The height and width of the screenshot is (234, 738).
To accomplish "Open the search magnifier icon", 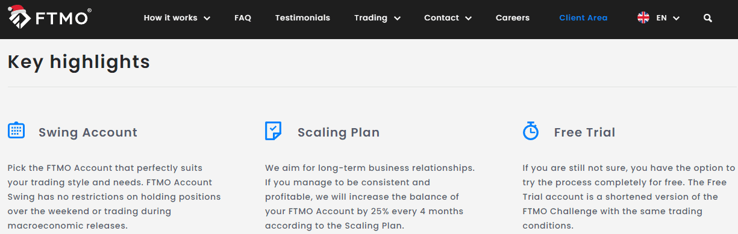I will coord(708,18).
